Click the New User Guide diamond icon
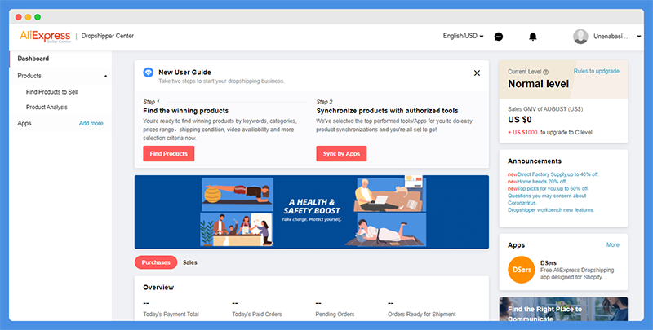 (149, 73)
